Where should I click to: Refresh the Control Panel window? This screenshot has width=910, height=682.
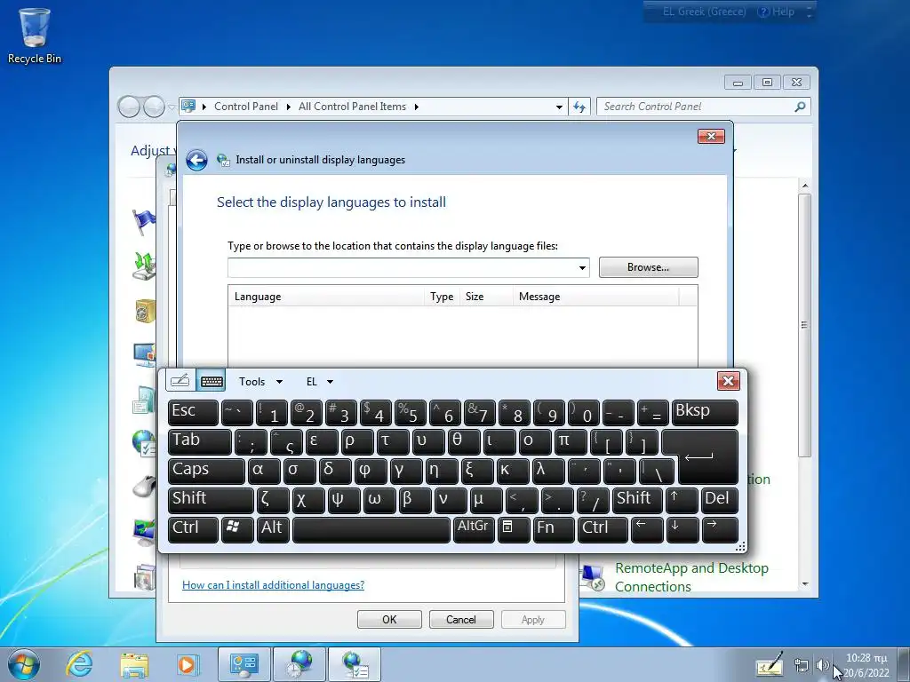click(x=579, y=107)
